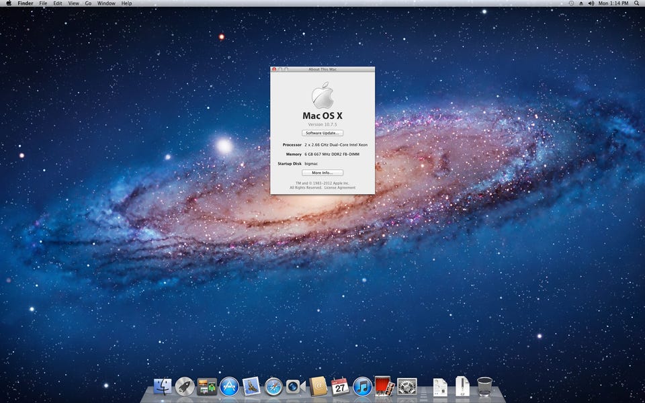Launch Launchpad rocket icon in Dock

tap(185, 386)
